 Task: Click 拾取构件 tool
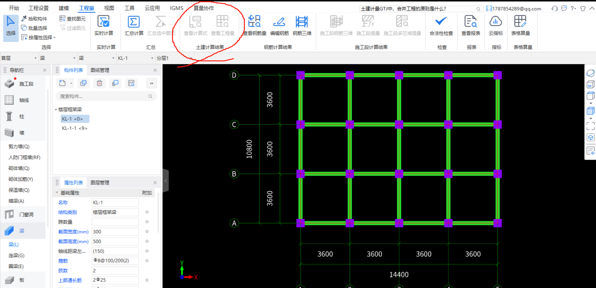[34, 19]
